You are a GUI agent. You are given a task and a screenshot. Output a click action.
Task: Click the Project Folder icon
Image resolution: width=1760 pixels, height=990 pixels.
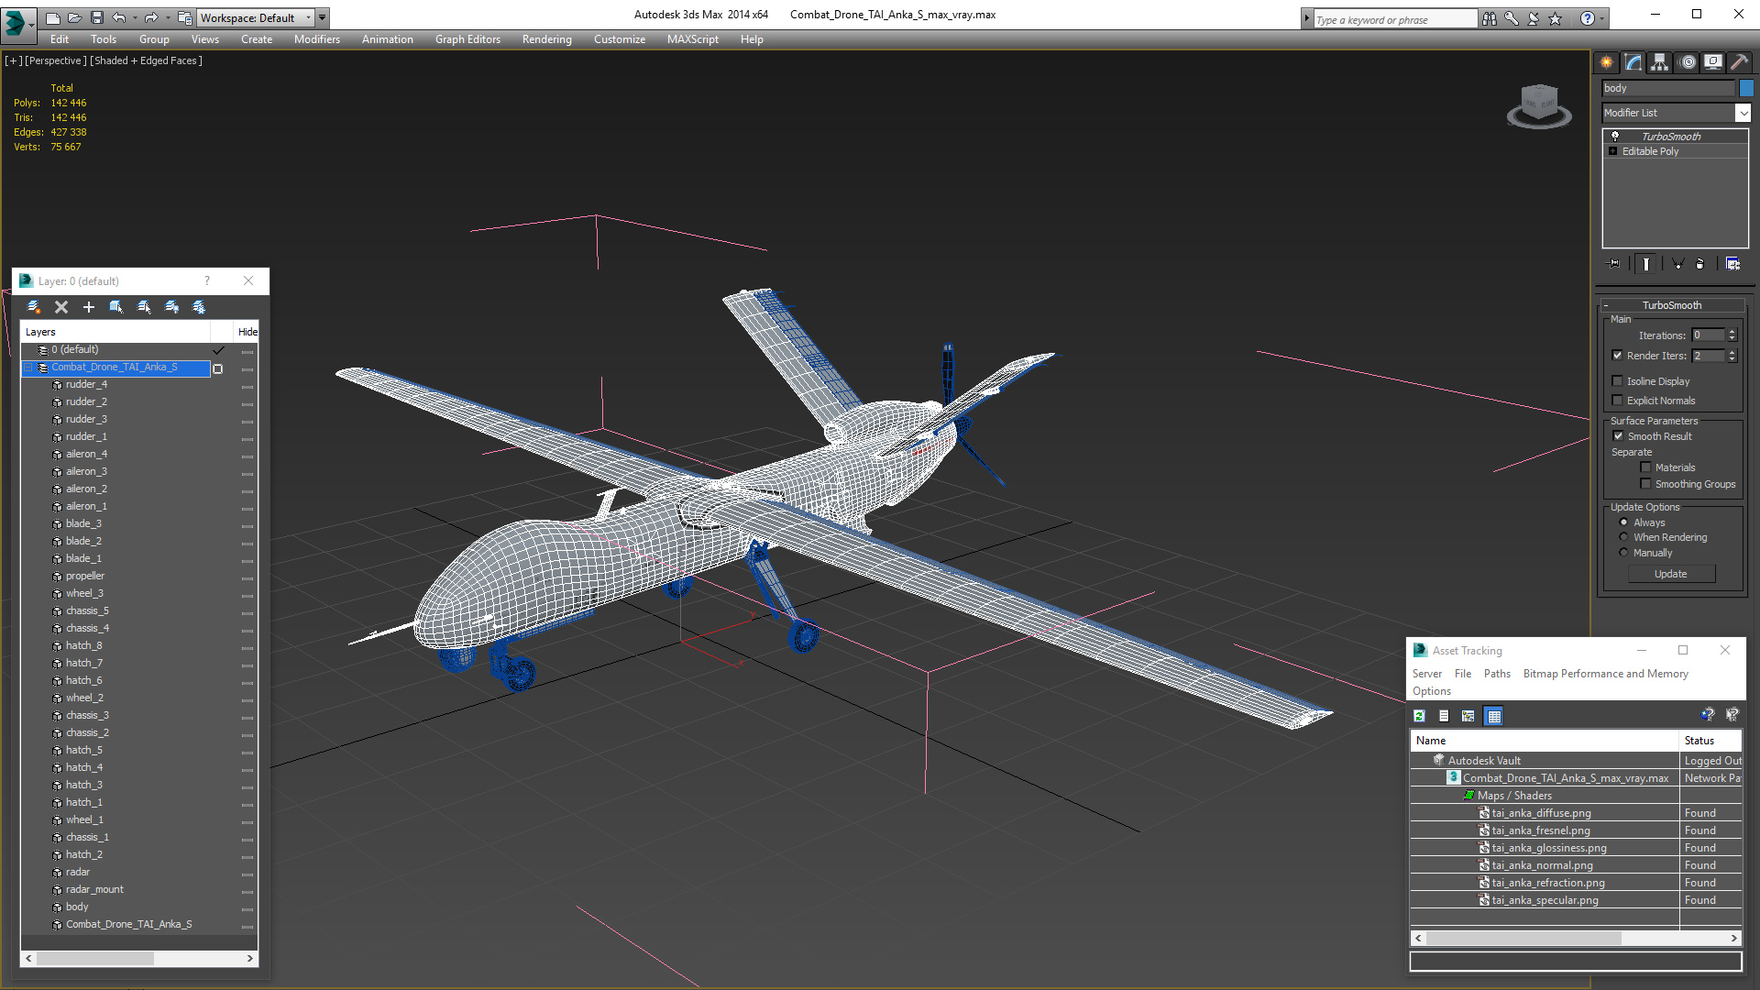tap(184, 17)
